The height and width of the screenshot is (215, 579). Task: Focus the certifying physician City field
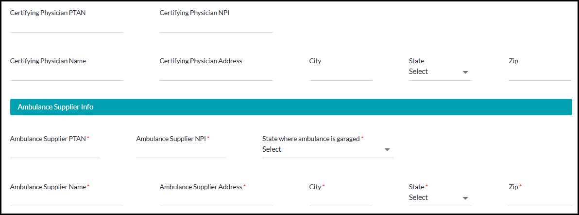(x=341, y=74)
